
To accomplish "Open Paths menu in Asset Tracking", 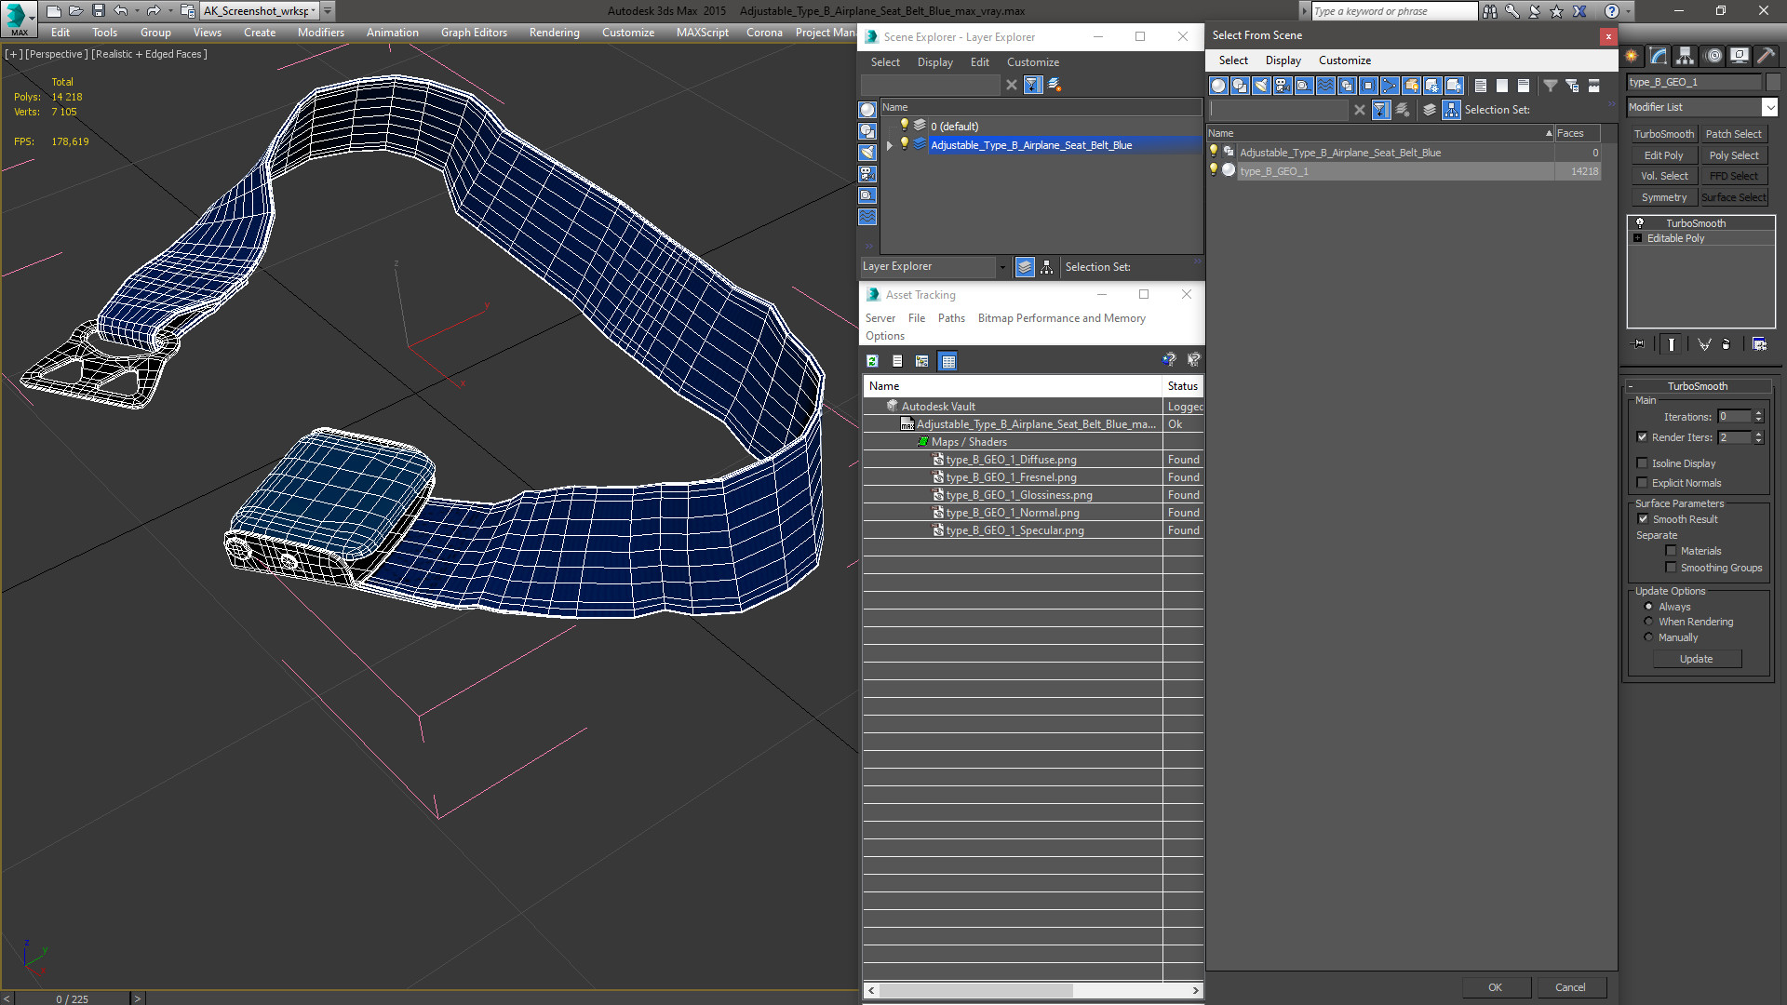I will click(x=951, y=318).
